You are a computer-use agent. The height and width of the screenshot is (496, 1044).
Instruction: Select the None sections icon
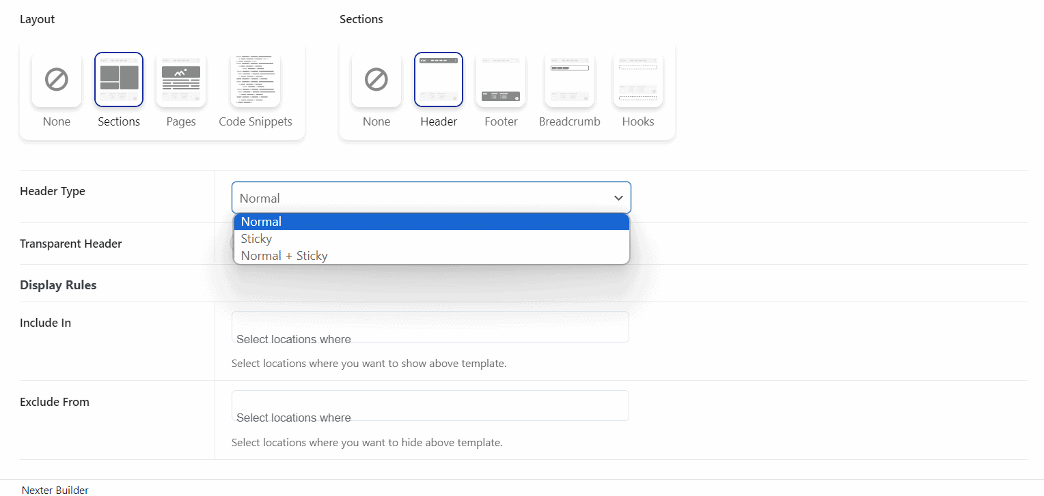[376, 80]
